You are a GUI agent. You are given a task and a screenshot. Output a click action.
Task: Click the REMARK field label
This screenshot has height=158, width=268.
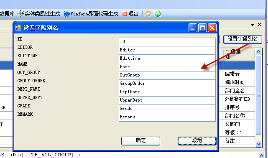click(25, 114)
